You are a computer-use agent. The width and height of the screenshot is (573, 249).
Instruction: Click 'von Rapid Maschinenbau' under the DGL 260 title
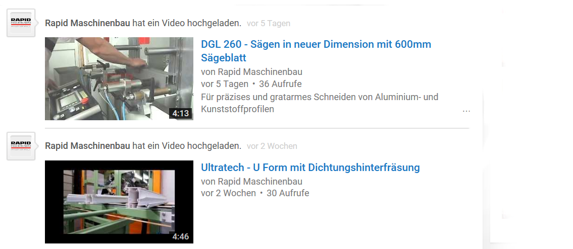pyautogui.click(x=252, y=72)
